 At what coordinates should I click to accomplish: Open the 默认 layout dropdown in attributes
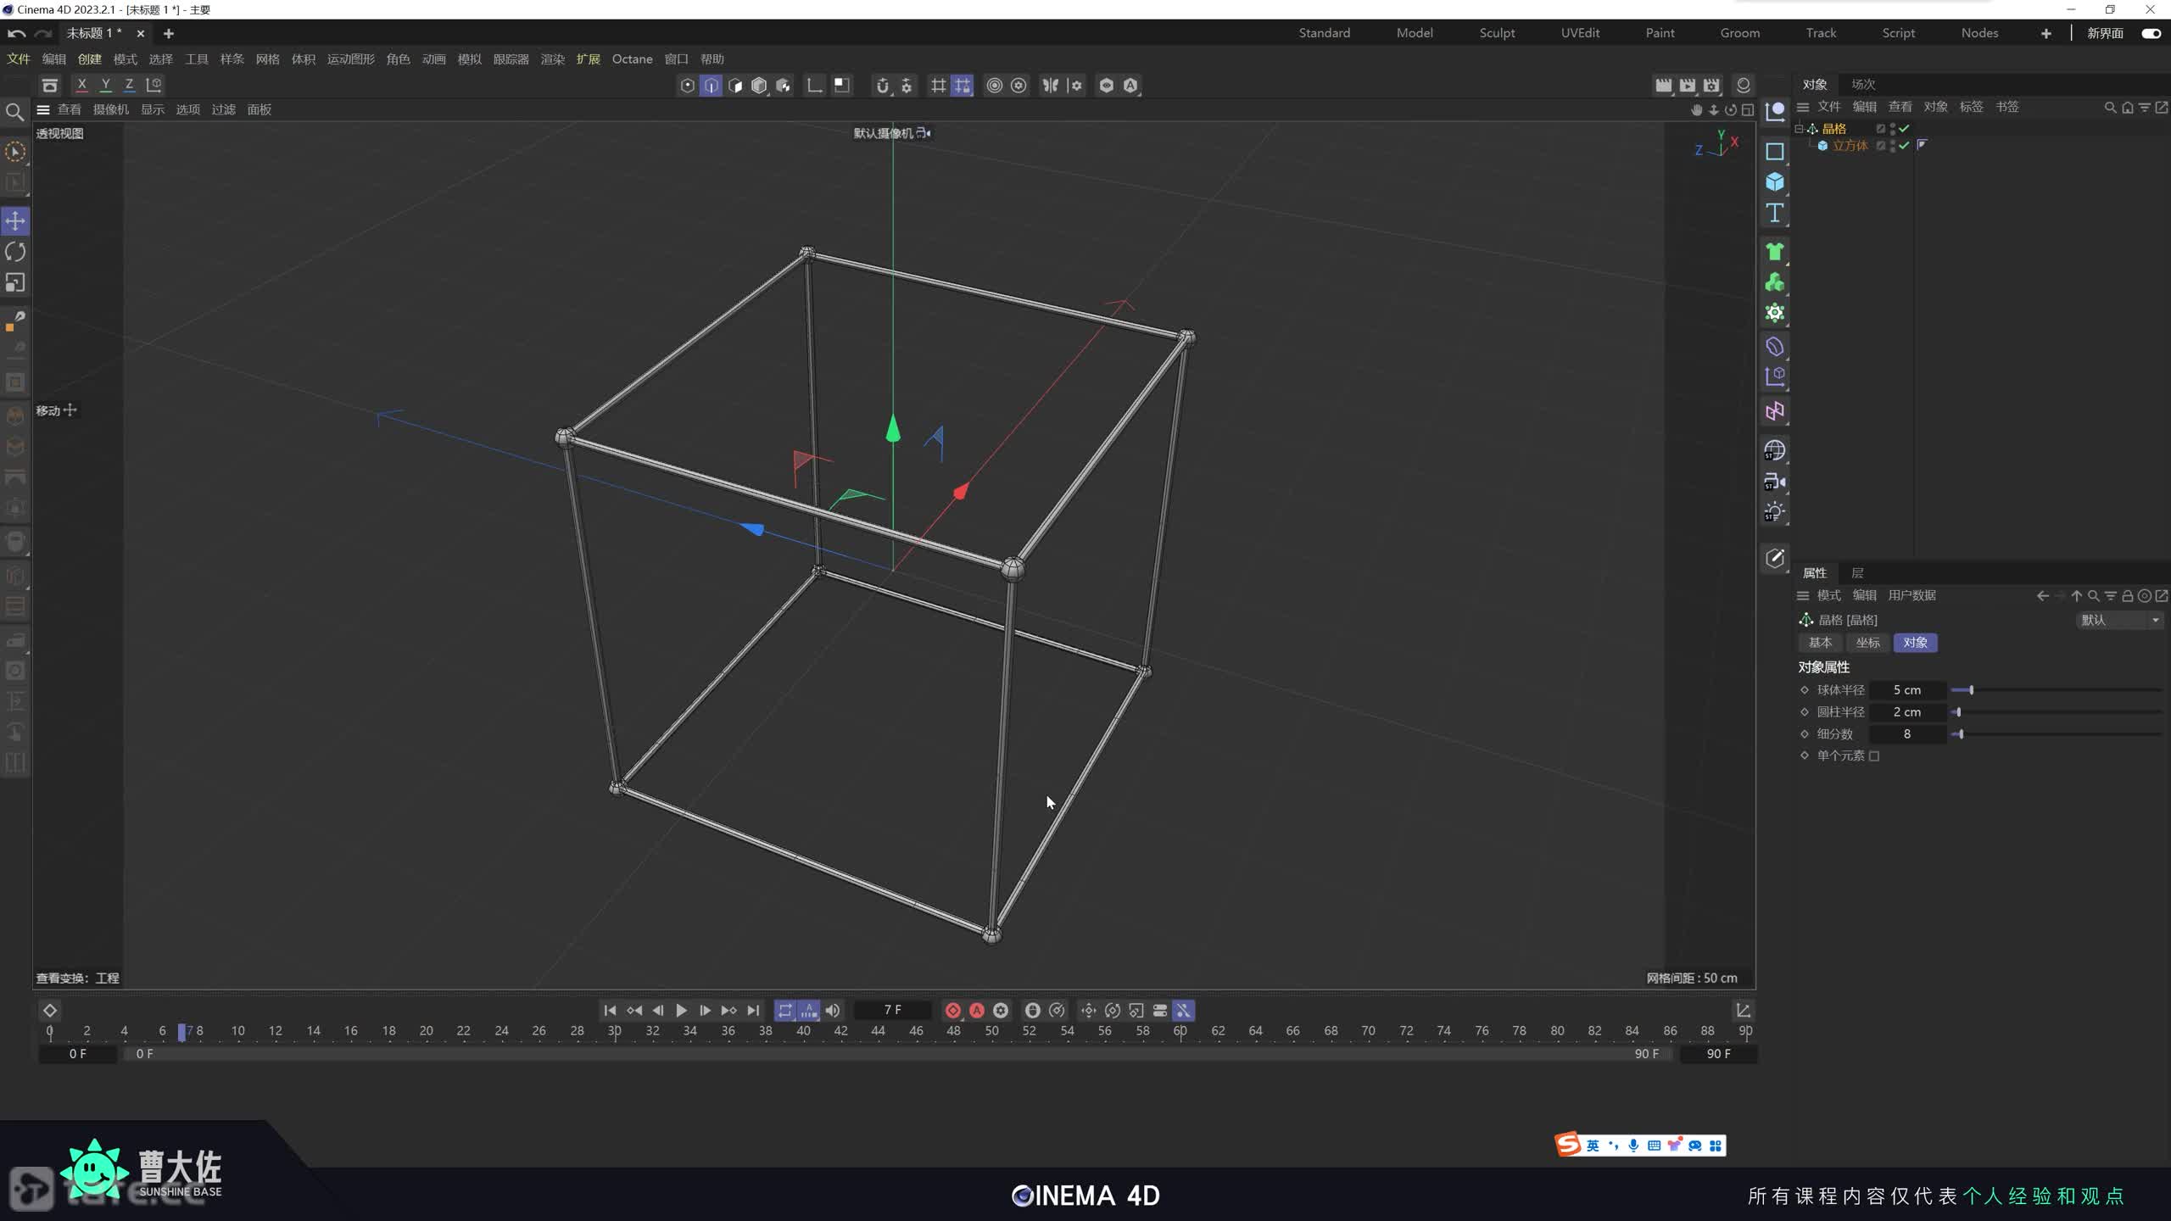(2118, 620)
